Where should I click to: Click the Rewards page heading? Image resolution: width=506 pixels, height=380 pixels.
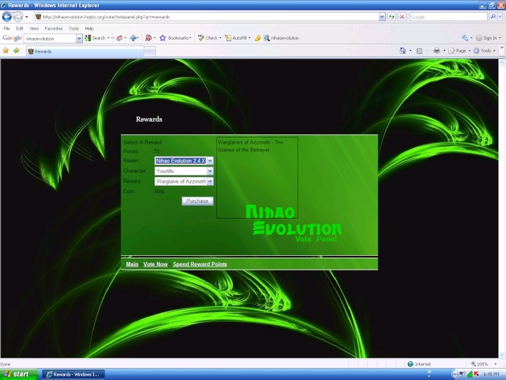[149, 119]
